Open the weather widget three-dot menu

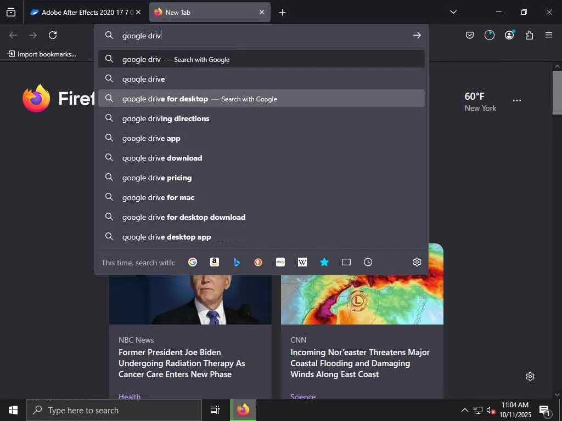click(x=517, y=100)
